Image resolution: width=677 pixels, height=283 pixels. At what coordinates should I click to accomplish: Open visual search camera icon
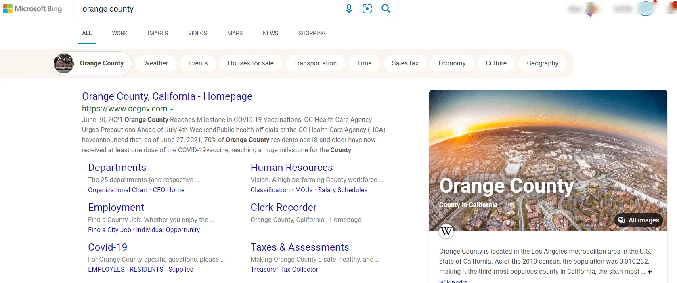coord(367,9)
